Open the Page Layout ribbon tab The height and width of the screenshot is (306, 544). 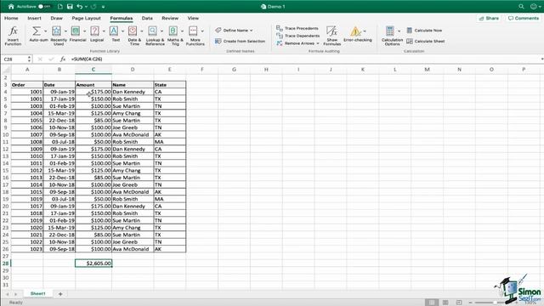[x=86, y=18]
